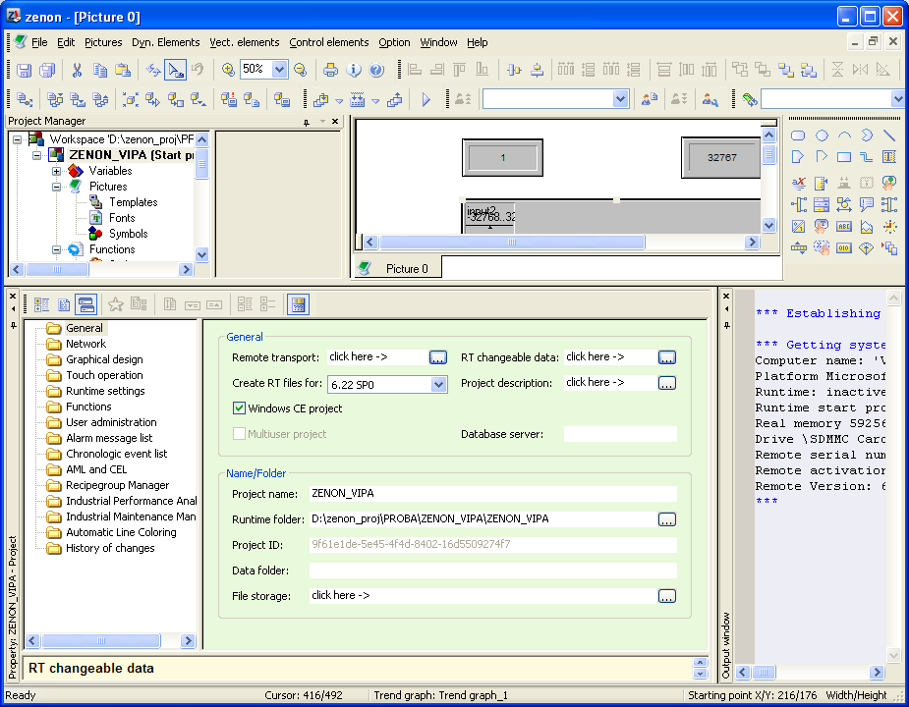This screenshot has width=909, height=707.
Task: Uncheck the Windows CE project checkbox
Action: (x=239, y=408)
